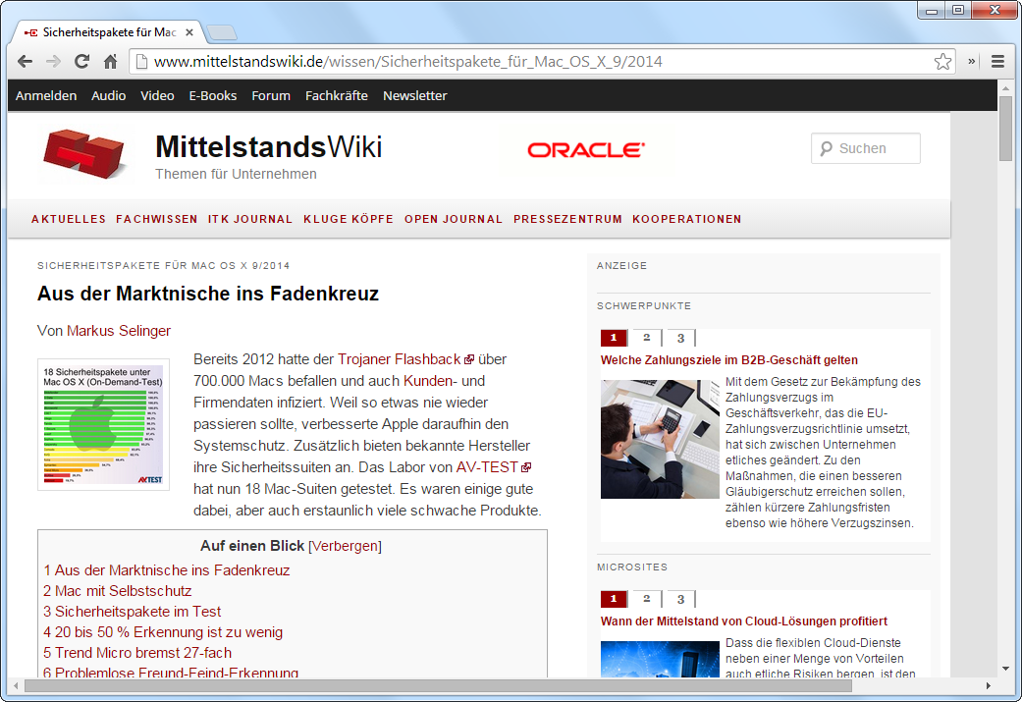Reload the page with the refresh icon

point(82,62)
